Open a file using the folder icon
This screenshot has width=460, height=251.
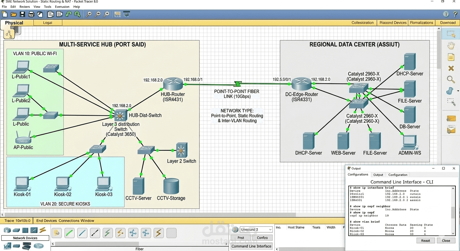[13, 14]
